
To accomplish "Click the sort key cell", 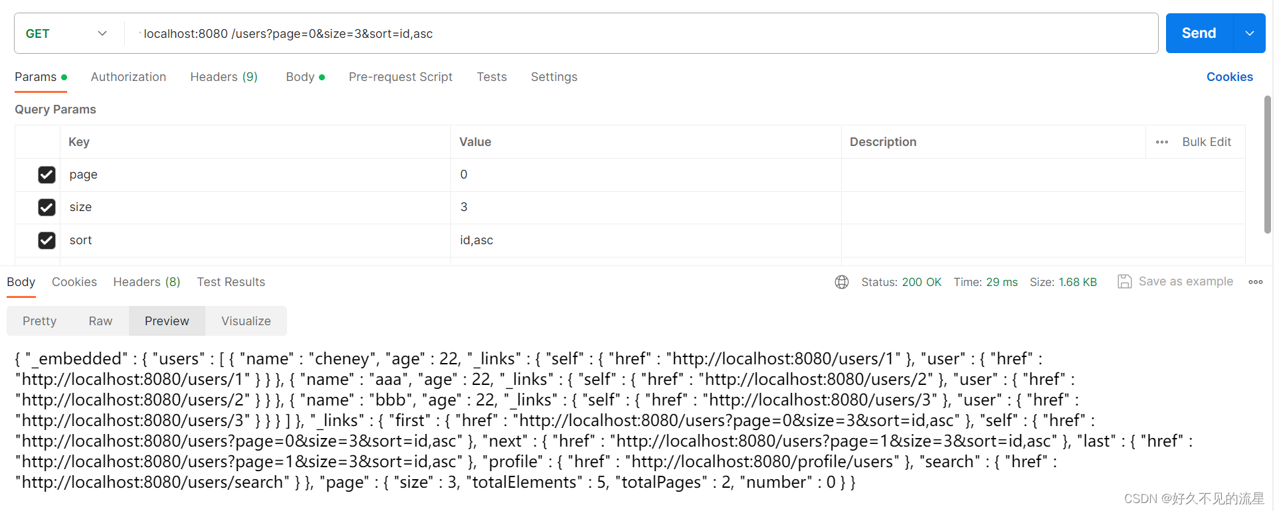I will tap(255, 240).
